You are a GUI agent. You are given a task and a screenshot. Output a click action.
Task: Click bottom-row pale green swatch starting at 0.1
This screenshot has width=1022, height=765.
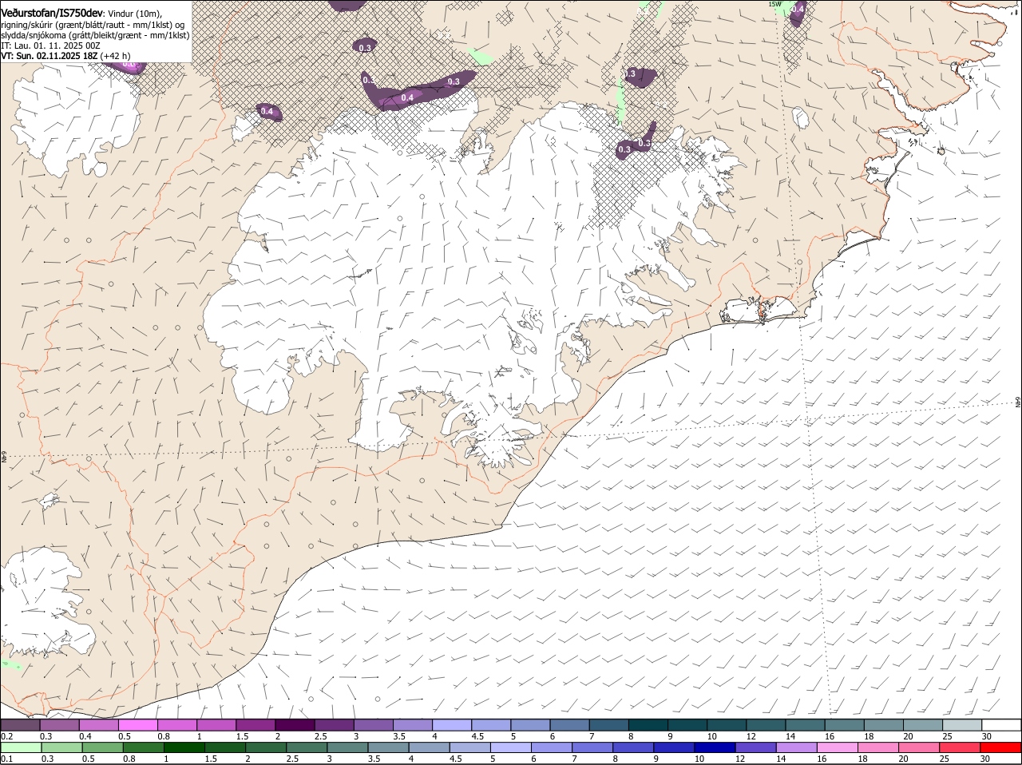coord(21,747)
